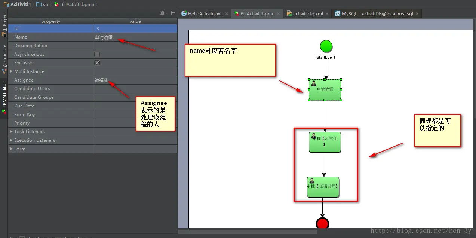Click the hide panel icon beside gear
This screenshot has height=238, width=476.
(173, 13)
